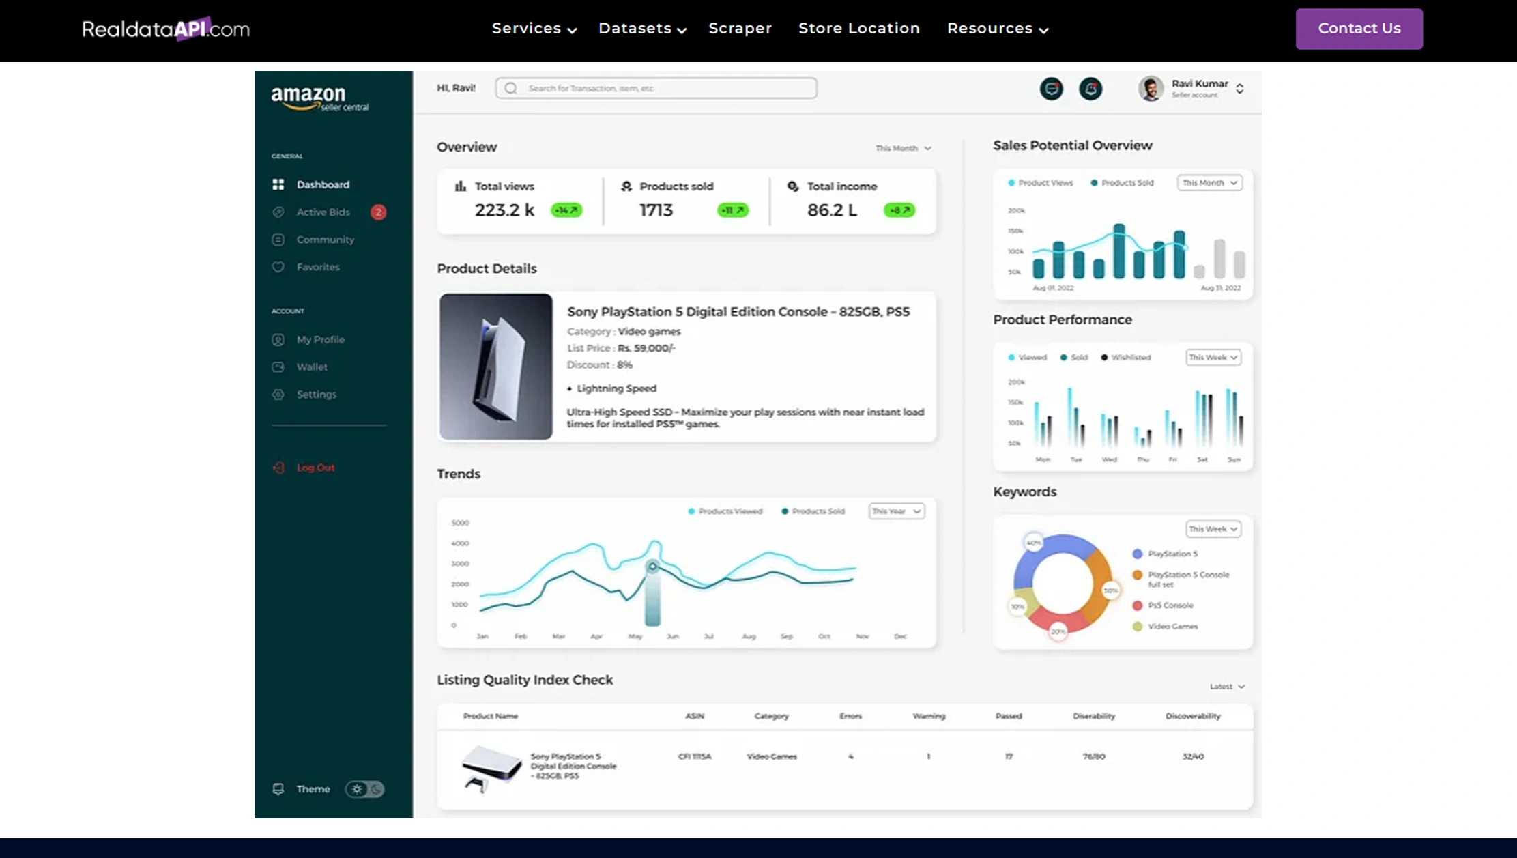1517x858 pixels.
Task: Open Active Bids in the sidebar
Action: (x=323, y=212)
